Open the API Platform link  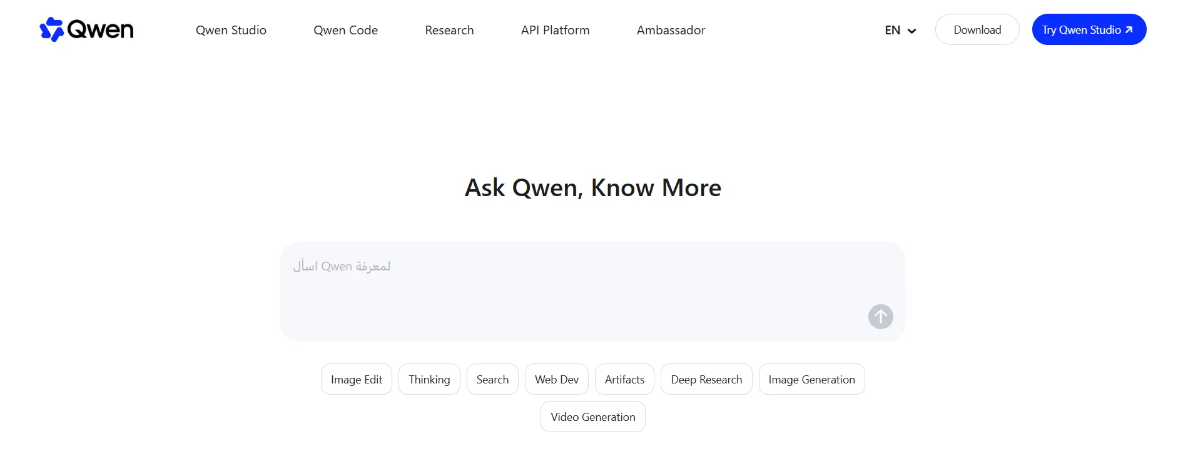click(555, 30)
